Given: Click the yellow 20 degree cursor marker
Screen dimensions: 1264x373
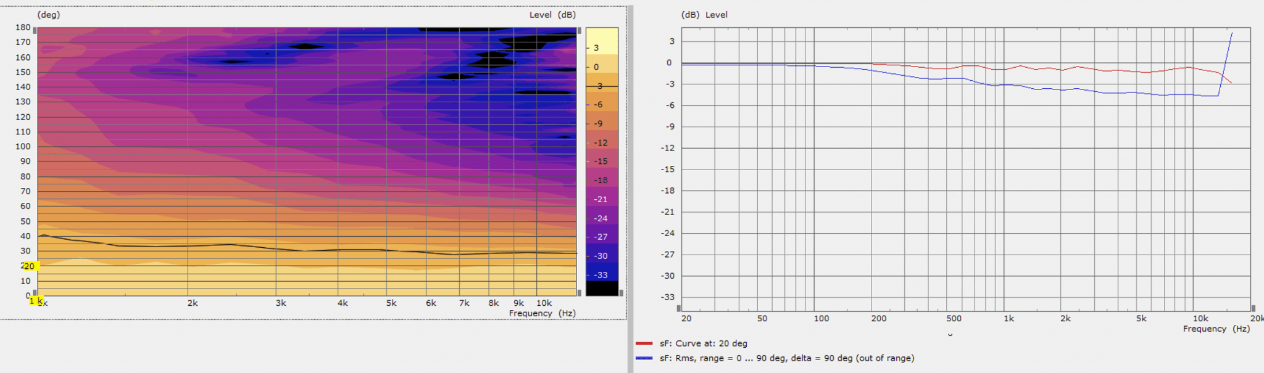Looking at the screenshot, I should point(31,266).
